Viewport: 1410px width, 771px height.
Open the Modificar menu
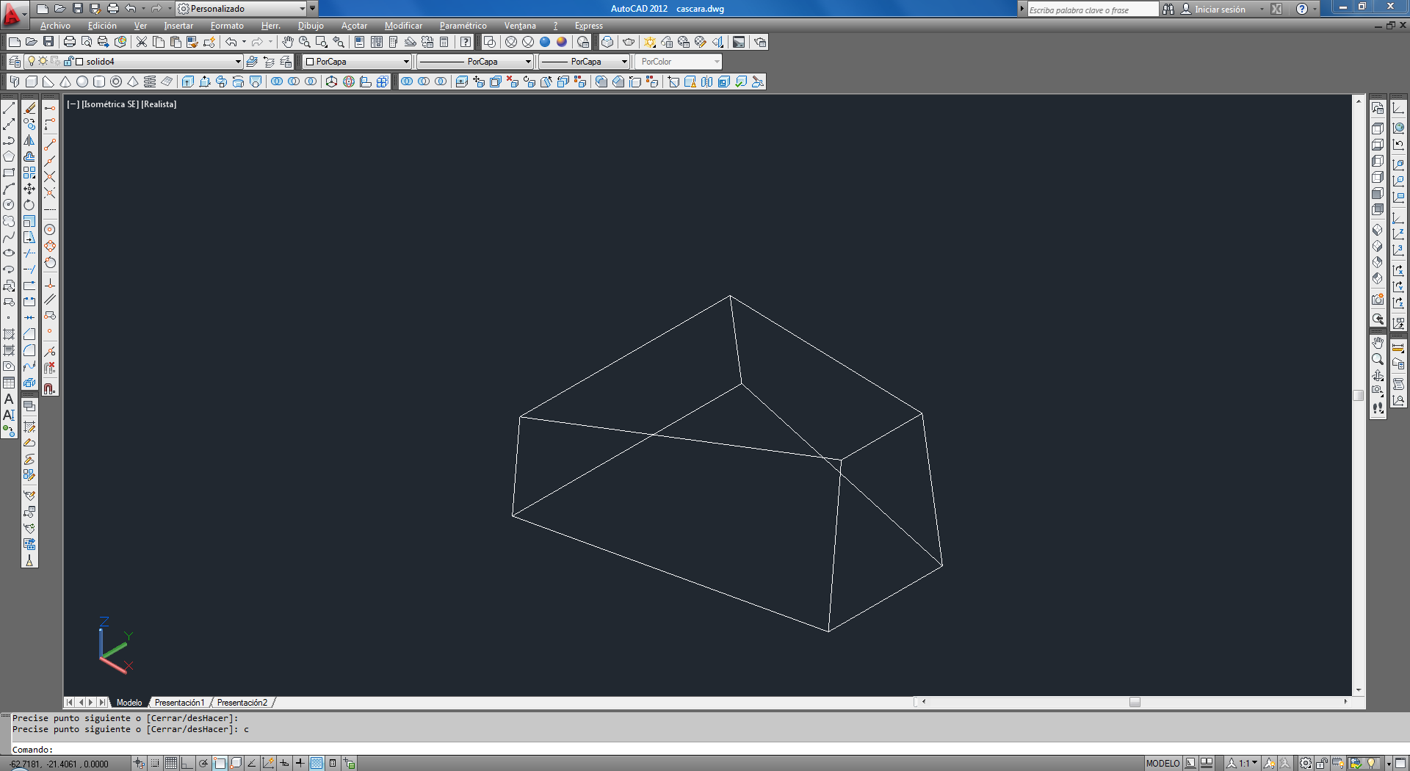coord(403,26)
